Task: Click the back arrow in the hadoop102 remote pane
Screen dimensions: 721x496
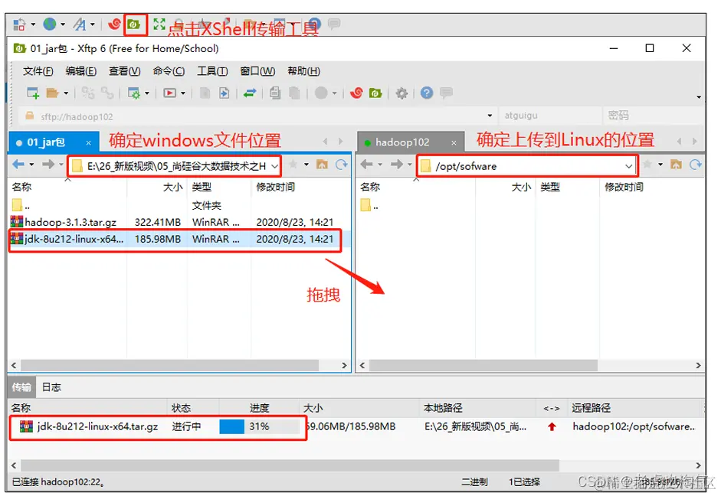Action: (367, 165)
